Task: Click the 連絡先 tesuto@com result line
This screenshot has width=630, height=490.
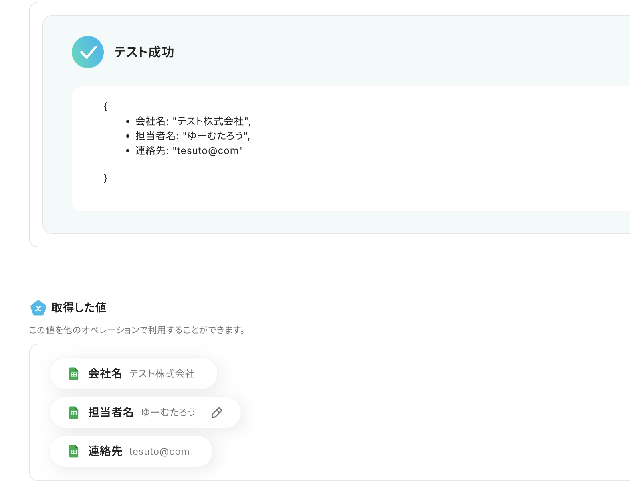Action: coord(189,151)
